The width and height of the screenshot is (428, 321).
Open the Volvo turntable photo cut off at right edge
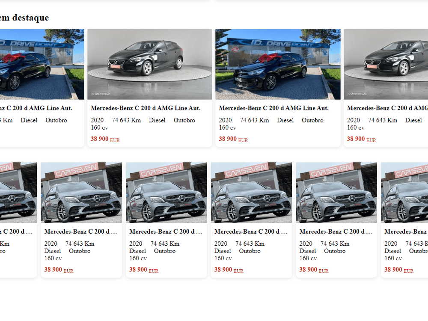[x=386, y=64]
